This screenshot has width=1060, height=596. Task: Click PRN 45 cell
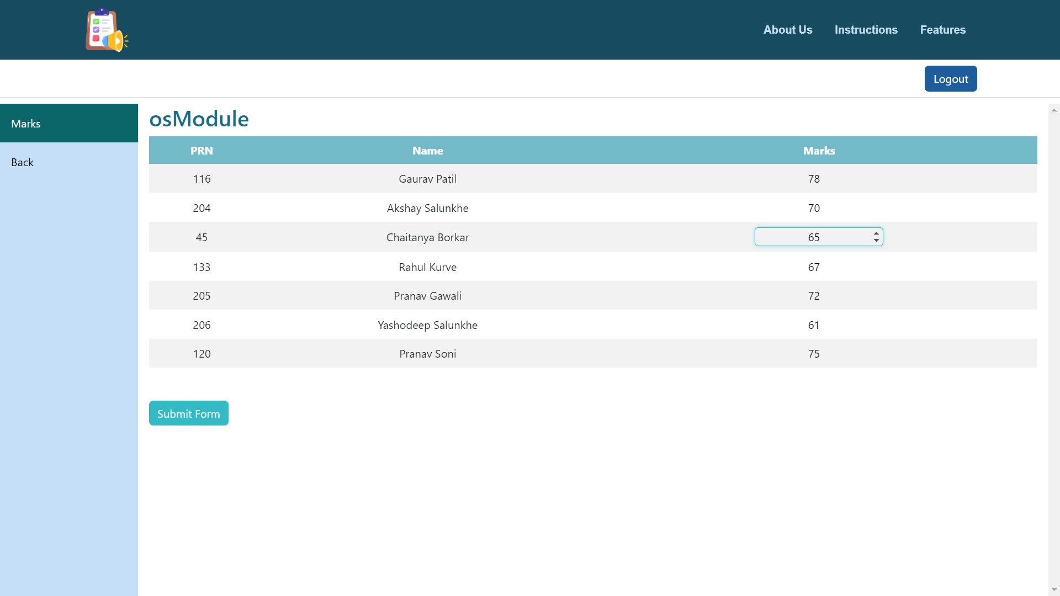coord(202,237)
